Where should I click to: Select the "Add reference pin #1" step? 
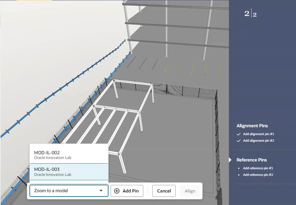(258, 168)
